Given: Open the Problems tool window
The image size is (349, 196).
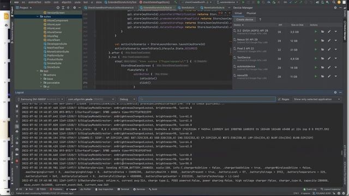Looking at the screenshot, I should point(56,189).
